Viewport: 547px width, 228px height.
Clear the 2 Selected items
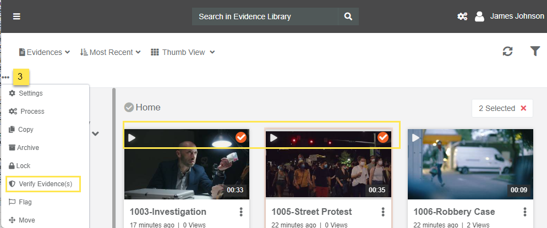pyautogui.click(x=523, y=108)
